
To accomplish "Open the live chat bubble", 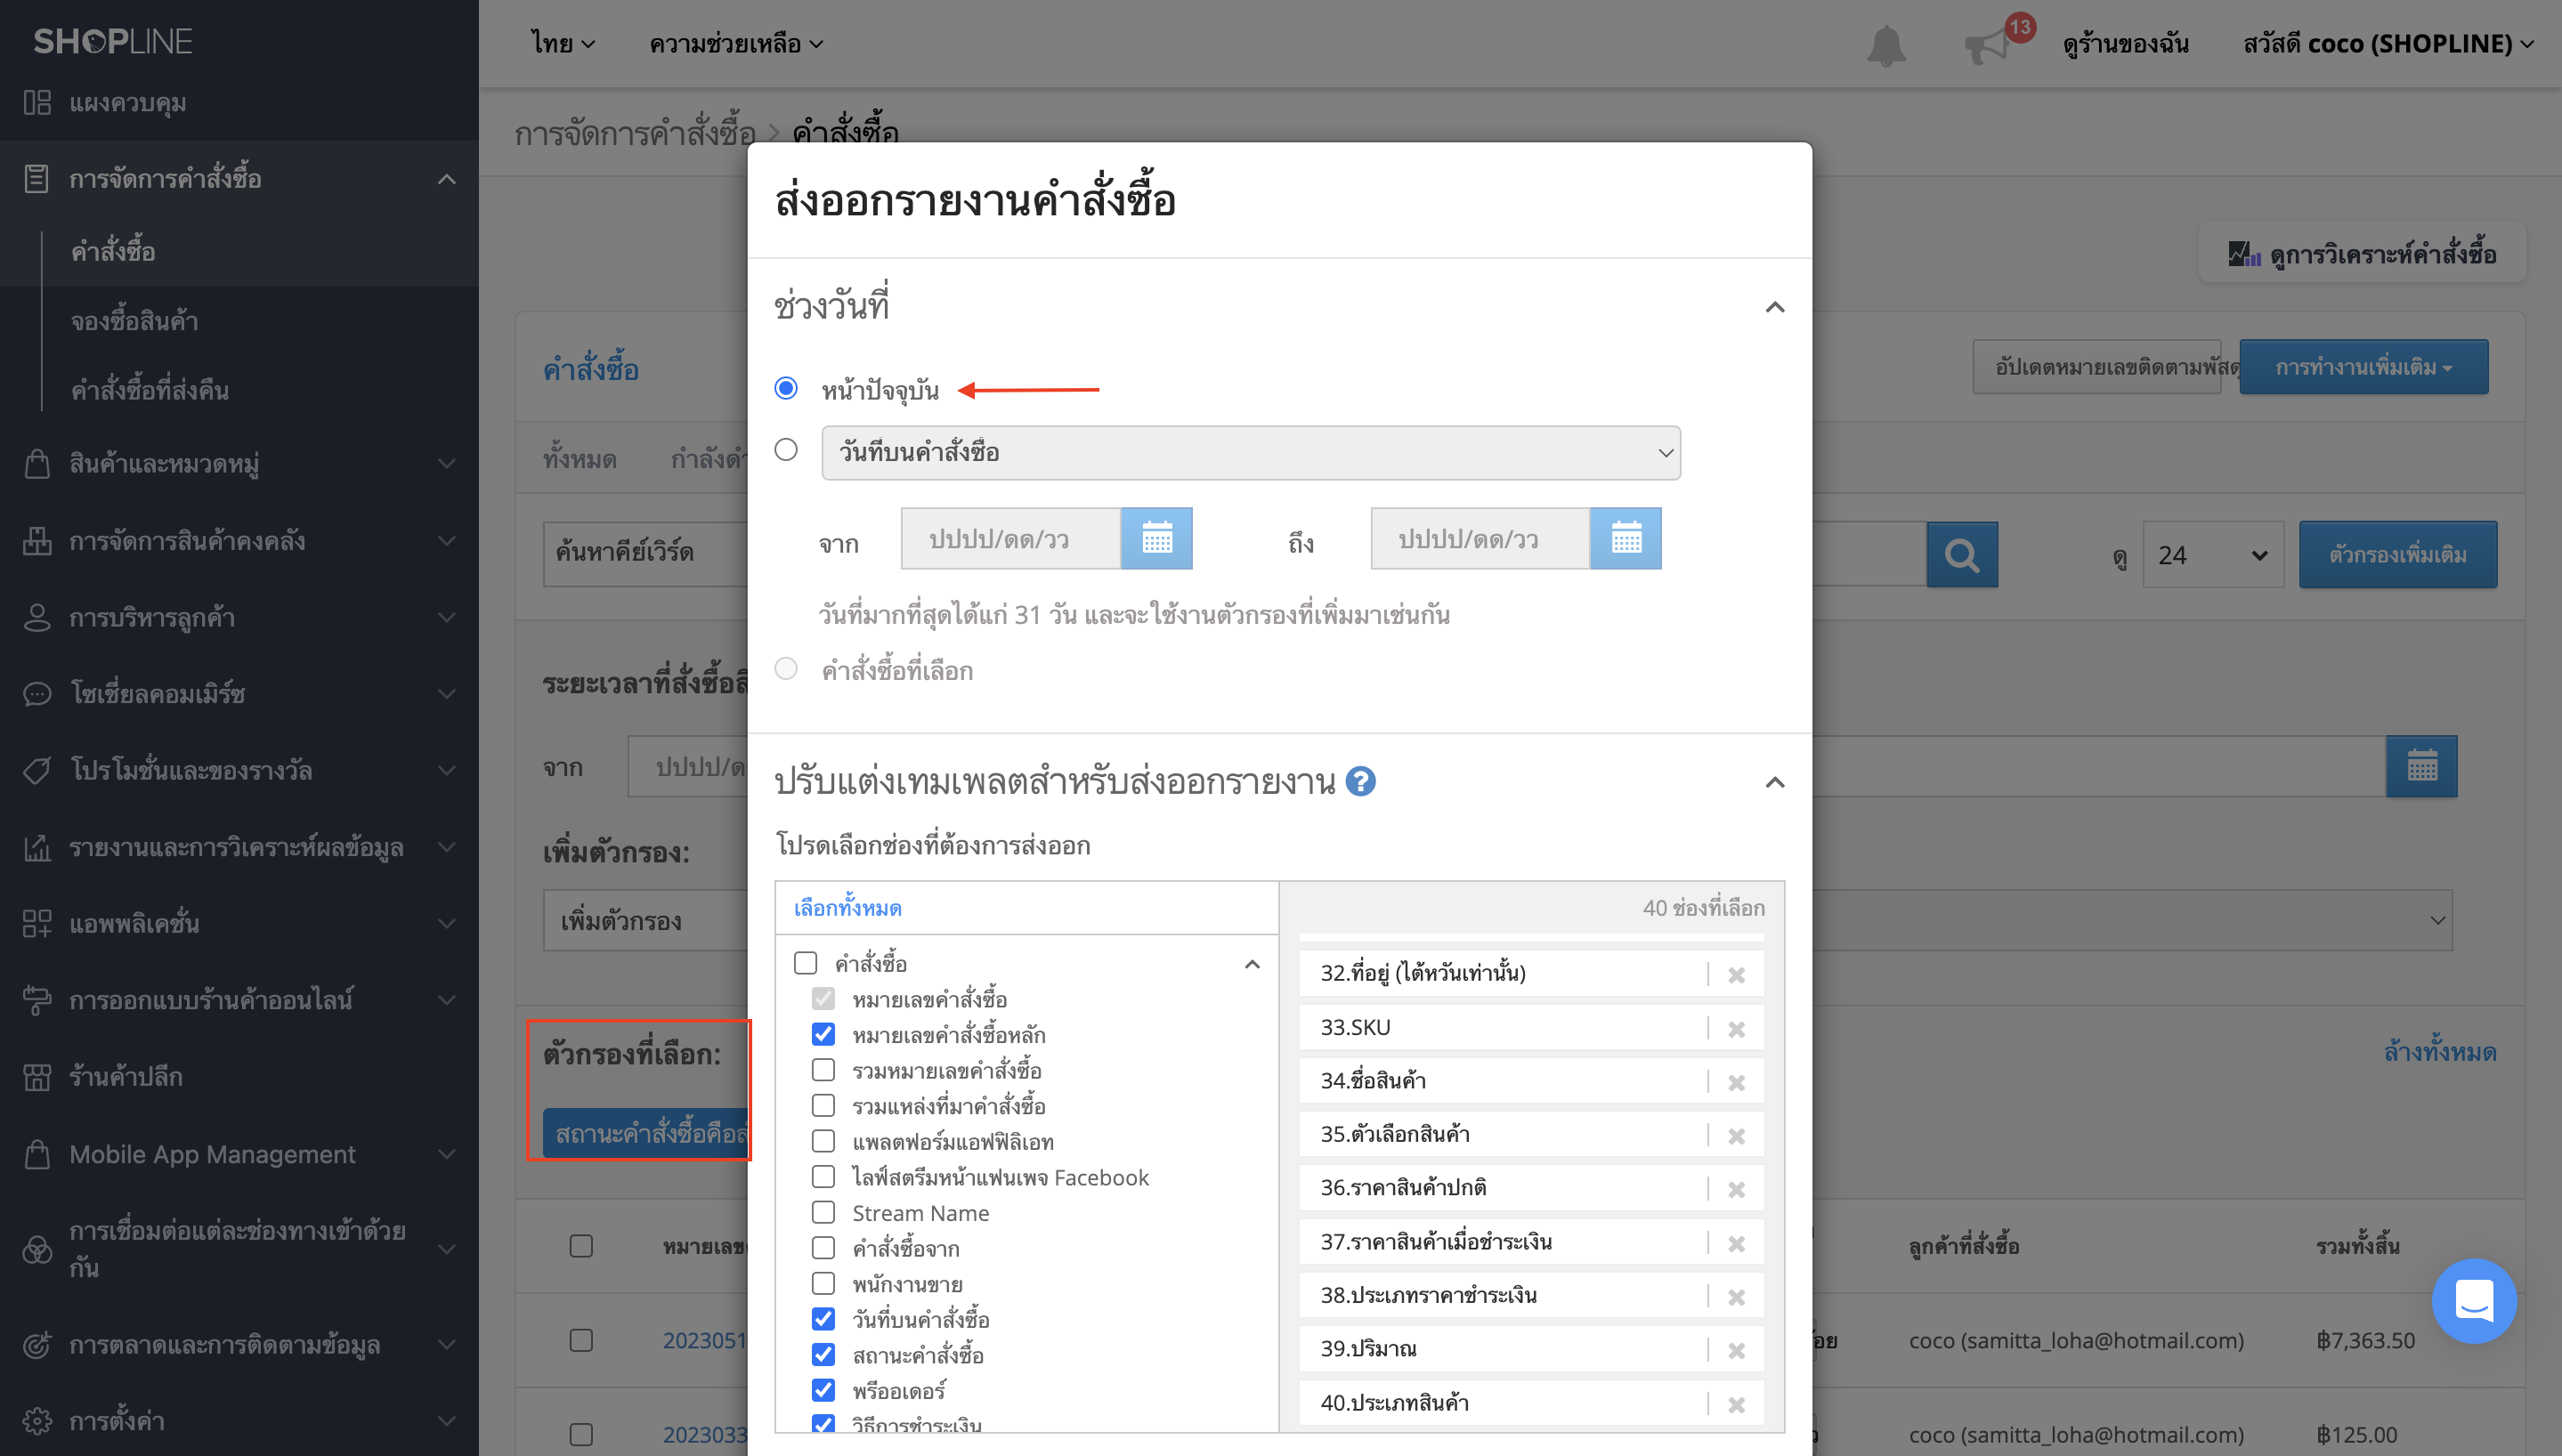I will [x=2473, y=1300].
